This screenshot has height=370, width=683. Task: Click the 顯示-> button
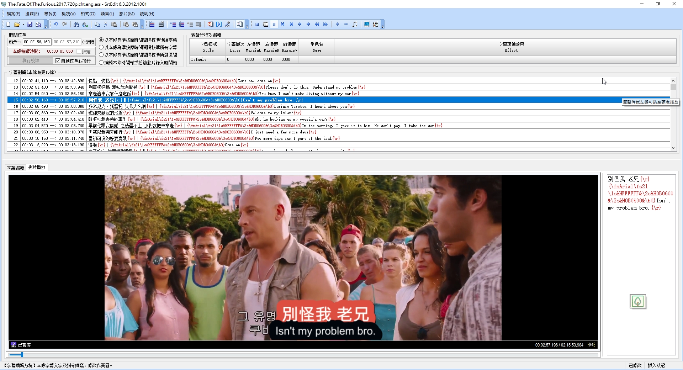pos(15,42)
